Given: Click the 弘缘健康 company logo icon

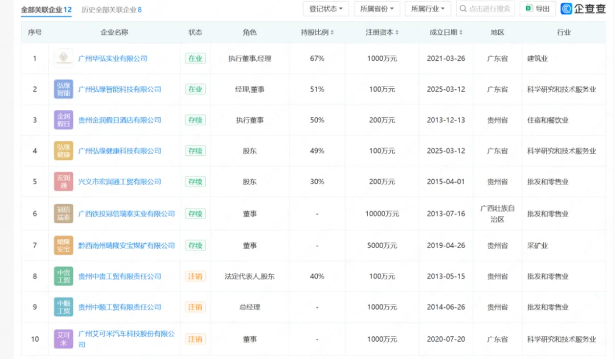Looking at the screenshot, I should coord(63,151).
